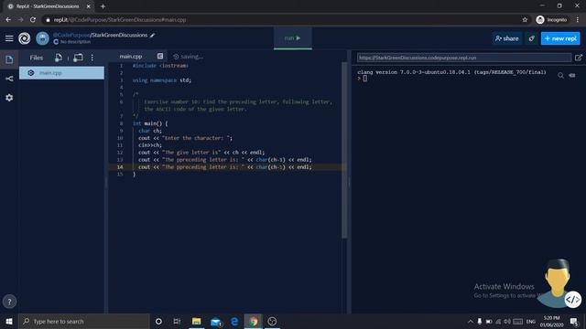The height and width of the screenshot is (329, 586).
Task: Open the share dialog
Action: 506,38
